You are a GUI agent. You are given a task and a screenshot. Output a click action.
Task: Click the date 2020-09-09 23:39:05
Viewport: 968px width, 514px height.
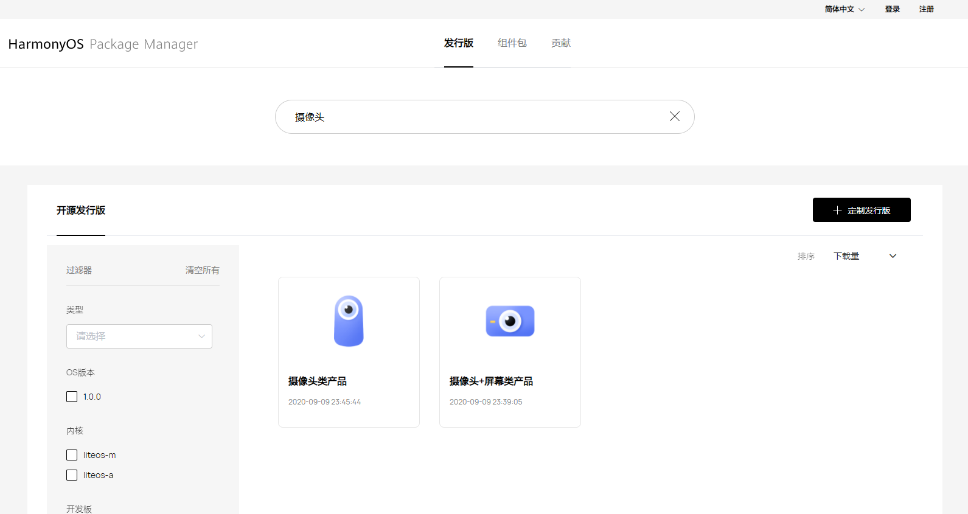(486, 402)
